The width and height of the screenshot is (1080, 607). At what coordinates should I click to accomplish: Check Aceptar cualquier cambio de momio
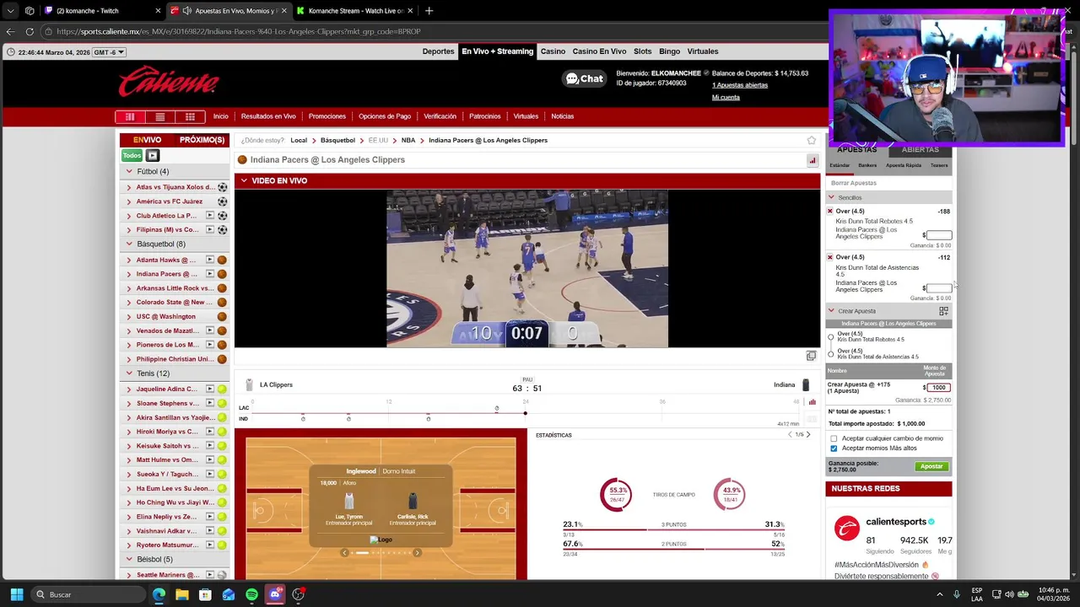(834, 438)
